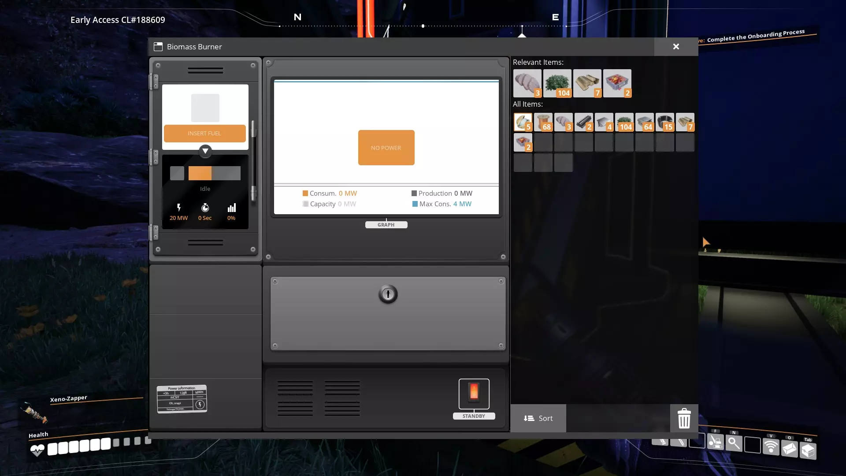Open the magnifier search hotbar icon
Viewport: 846px width, 476px height.
click(x=734, y=443)
